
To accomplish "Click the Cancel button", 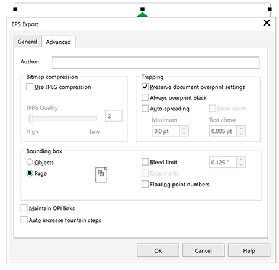I will click(x=203, y=250).
